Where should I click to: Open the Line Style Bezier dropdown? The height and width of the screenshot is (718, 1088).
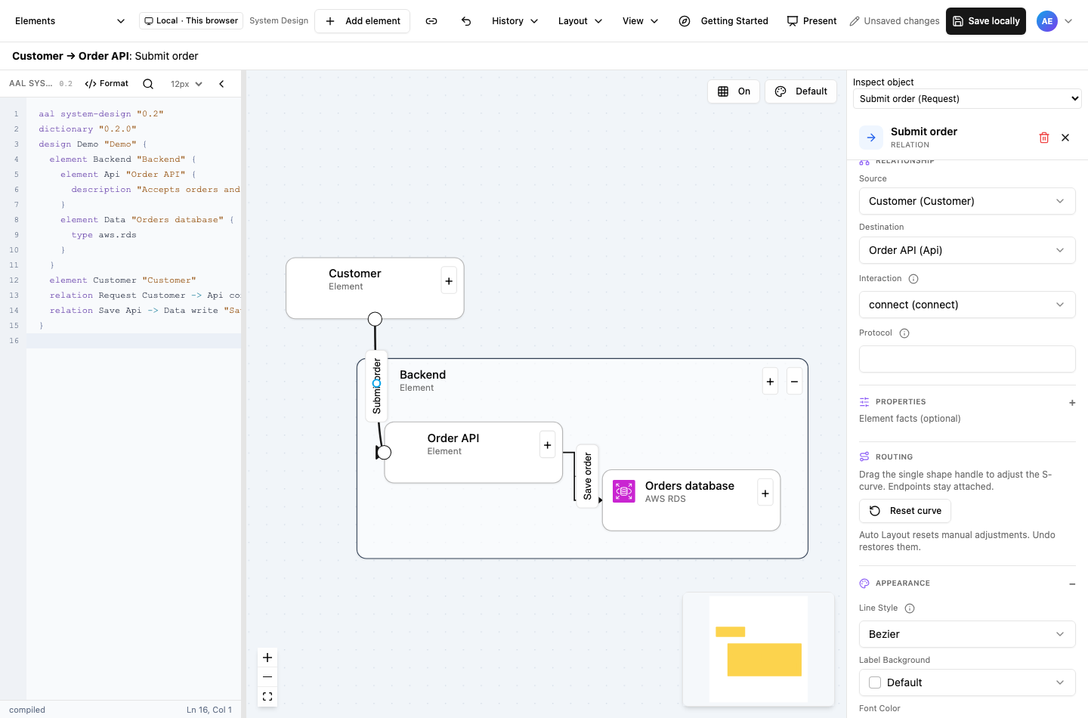pyautogui.click(x=967, y=634)
